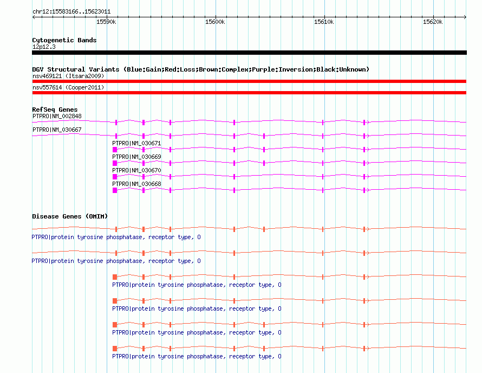This screenshot has height=373, width=482.
Task: Click the last exon arrow of NM_030667 transcript
Action: coord(366,136)
